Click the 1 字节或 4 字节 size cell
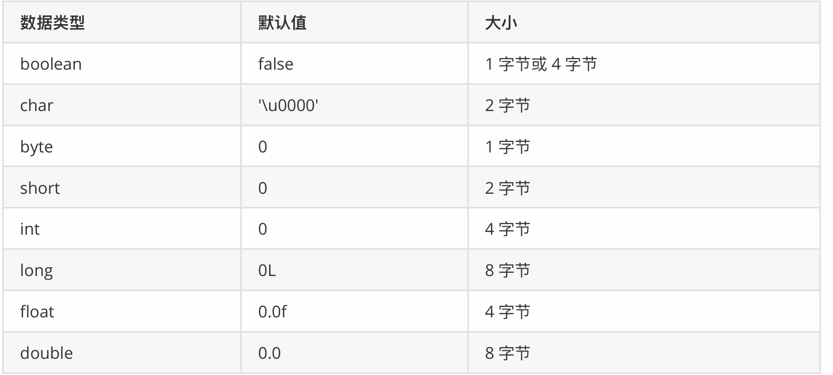The width and height of the screenshot is (833, 375). point(541,64)
